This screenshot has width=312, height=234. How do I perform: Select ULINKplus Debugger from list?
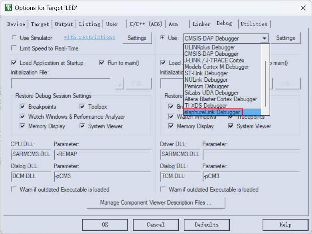pos(223,47)
